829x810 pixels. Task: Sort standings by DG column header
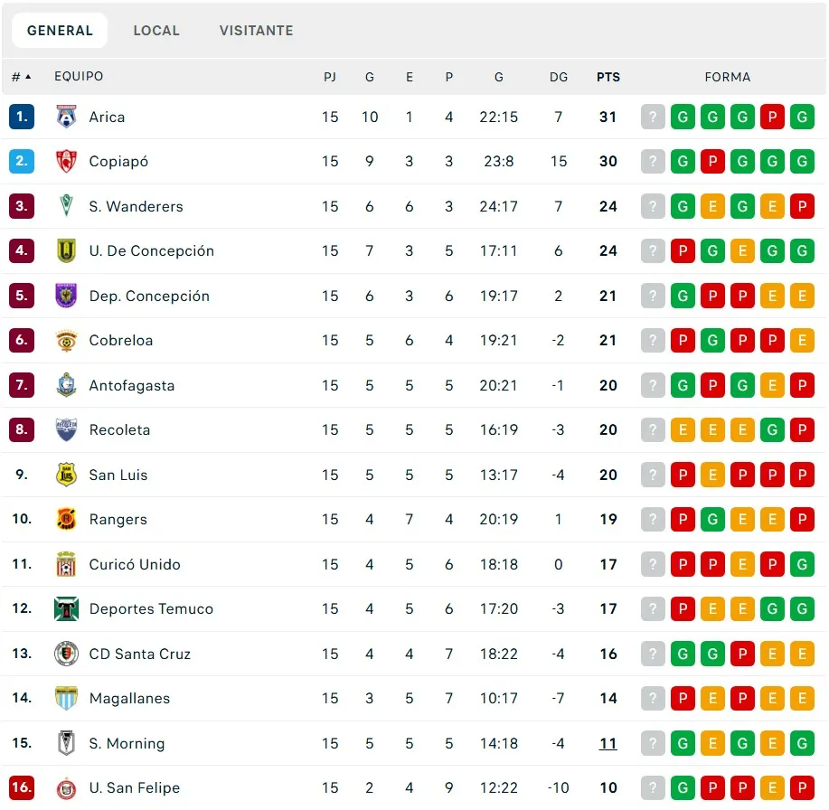pyautogui.click(x=559, y=78)
